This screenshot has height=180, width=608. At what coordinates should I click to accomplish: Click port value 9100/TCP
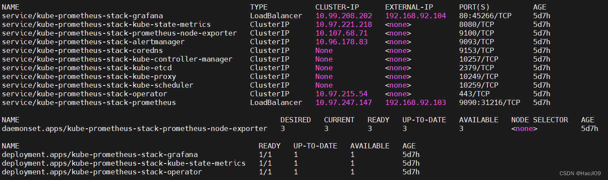(x=476, y=33)
